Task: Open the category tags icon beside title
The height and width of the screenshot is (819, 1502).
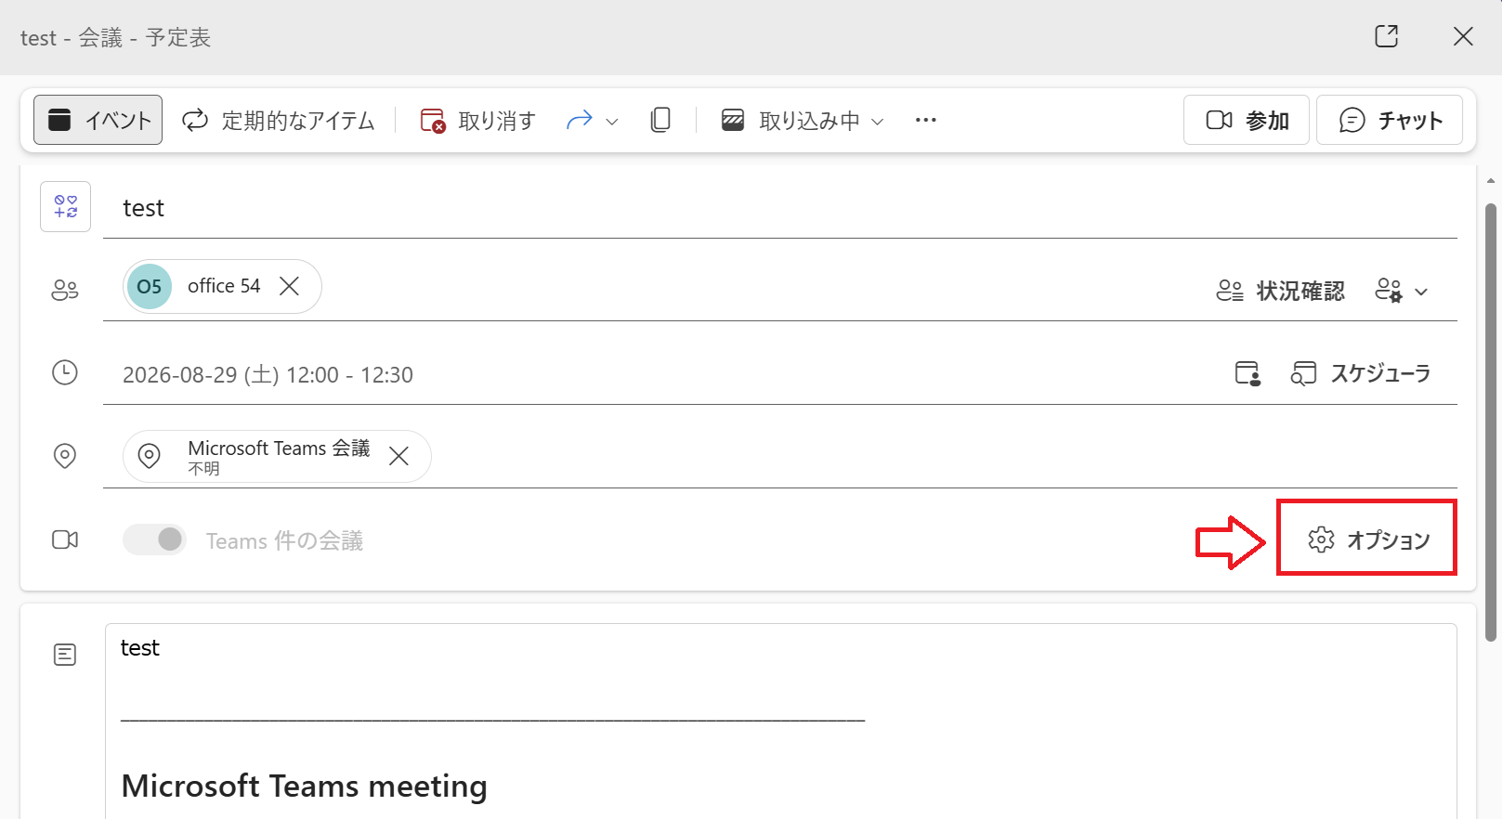Action: tap(65, 206)
